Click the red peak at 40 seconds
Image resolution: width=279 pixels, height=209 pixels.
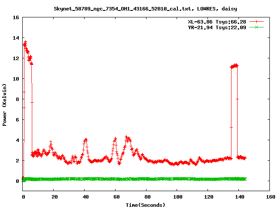(x=86, y=140)
